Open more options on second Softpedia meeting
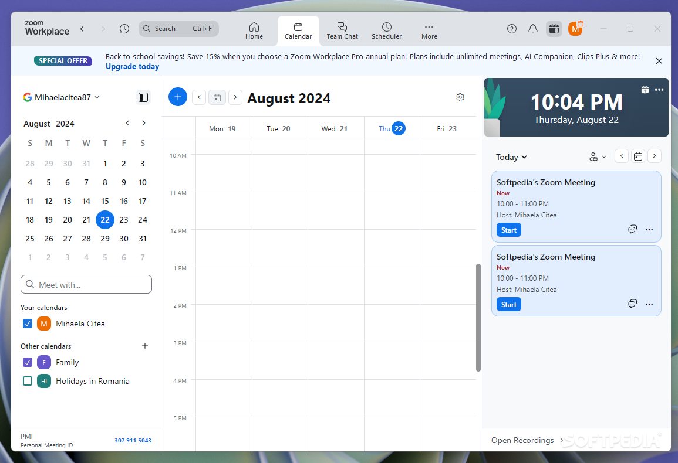Image resolution: width=678 pixels, height=463 pixels. [649, 304]
